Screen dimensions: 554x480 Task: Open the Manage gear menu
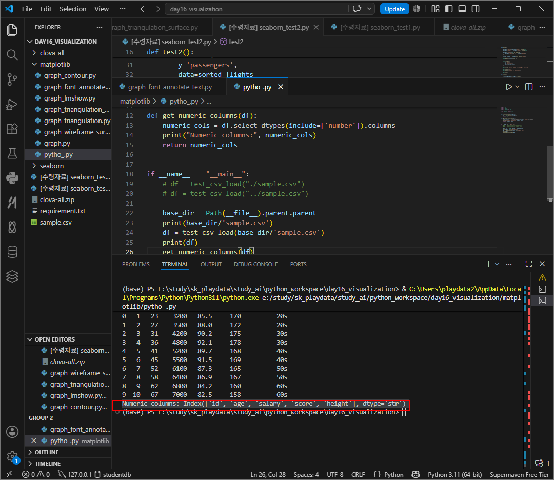[x=12, y=456]
